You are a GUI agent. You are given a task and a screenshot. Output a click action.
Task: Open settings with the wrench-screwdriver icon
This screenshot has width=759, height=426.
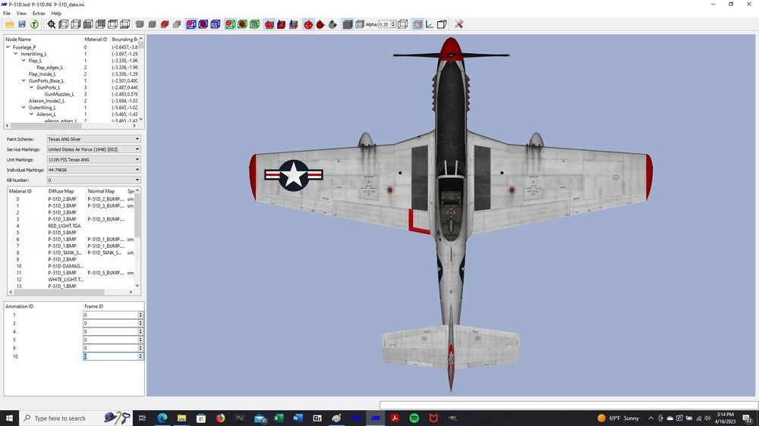(459, 24)
